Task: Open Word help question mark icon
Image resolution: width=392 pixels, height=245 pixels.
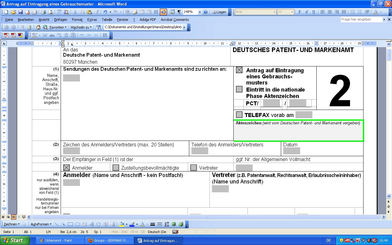Action: click(x=205, y=12)
